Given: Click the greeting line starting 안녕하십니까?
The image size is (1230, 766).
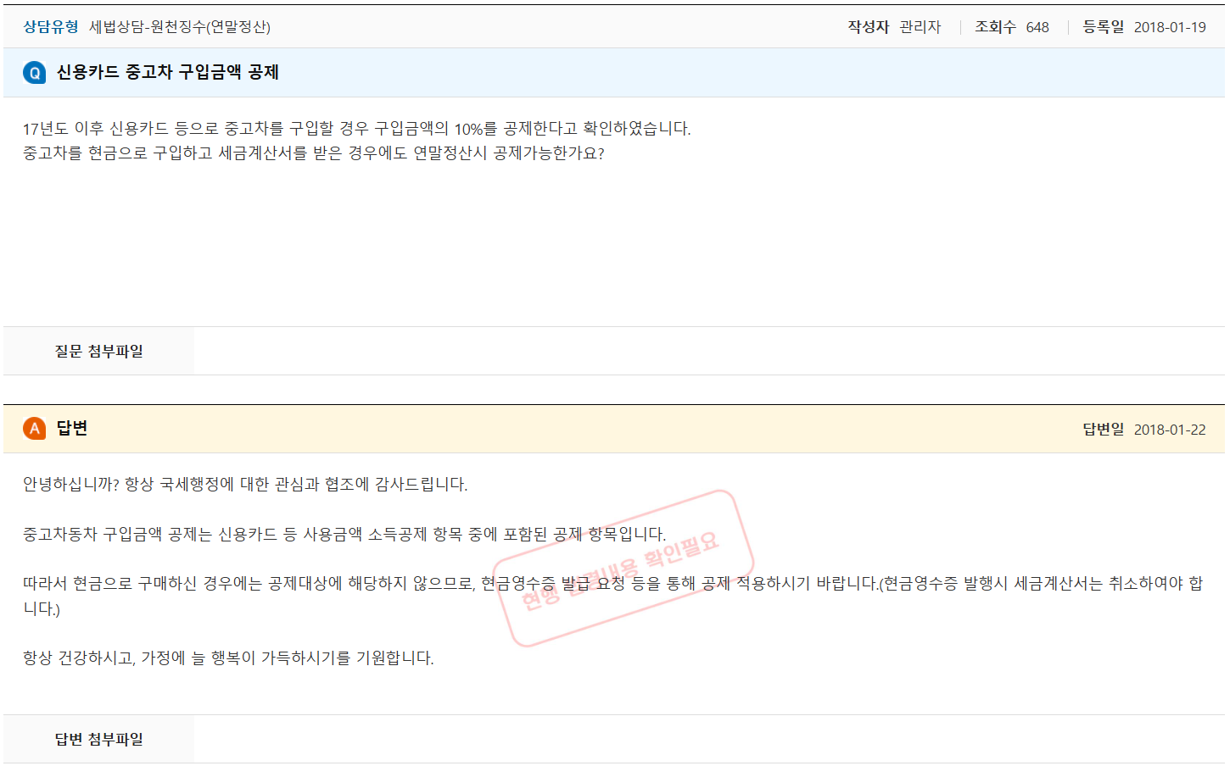Looking at the screenshot, I should click(x=245, y=485).
